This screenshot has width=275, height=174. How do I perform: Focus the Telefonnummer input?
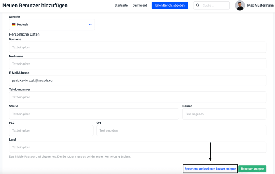(x=137, y=97)
